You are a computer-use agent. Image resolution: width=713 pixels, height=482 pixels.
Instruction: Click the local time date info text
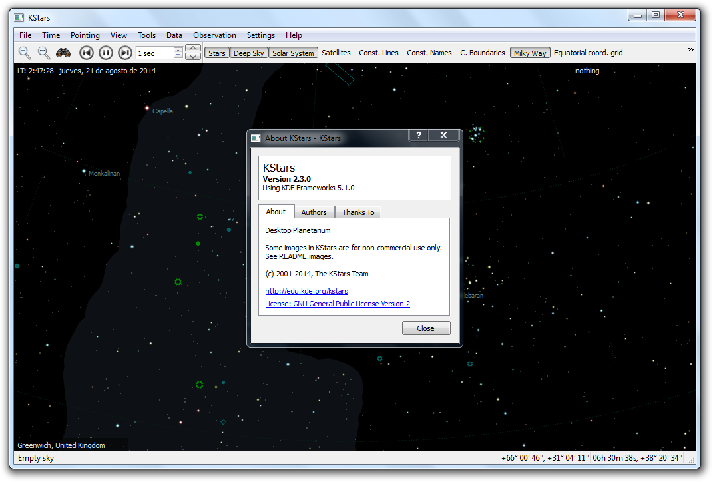pyautogui.click(x=87, y=71)
